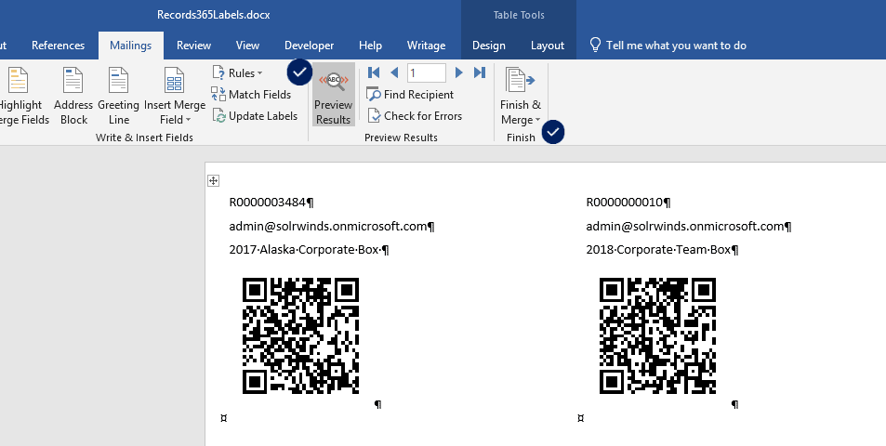The width and height of the screenshot is (886, 446).
Task: Expand the Insert Merge Field dropdown arrow
Action: pos(188,120)
